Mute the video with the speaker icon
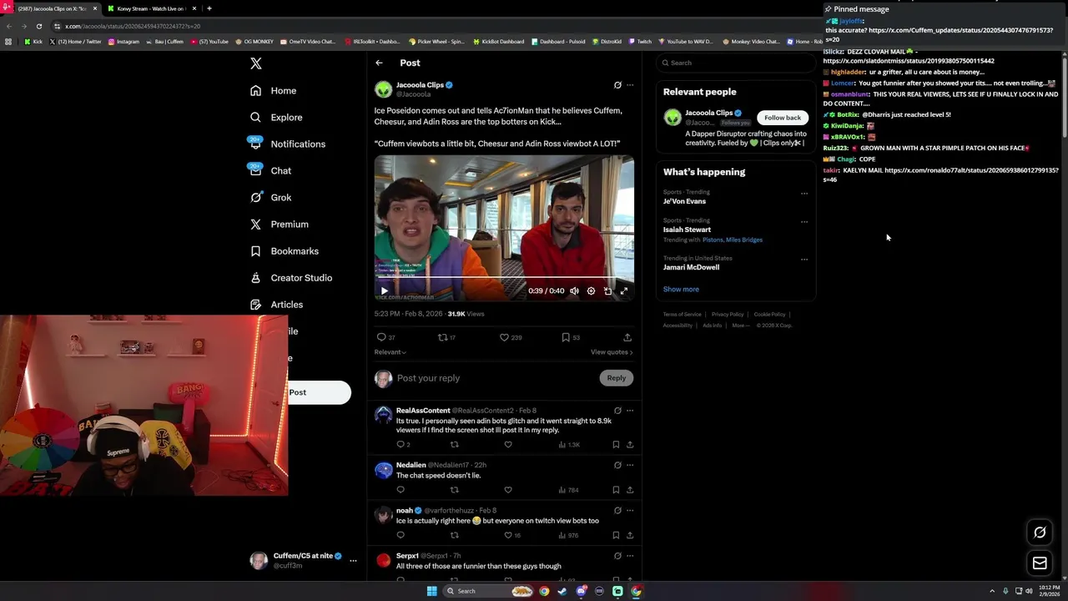 click(x=574, y=291)
